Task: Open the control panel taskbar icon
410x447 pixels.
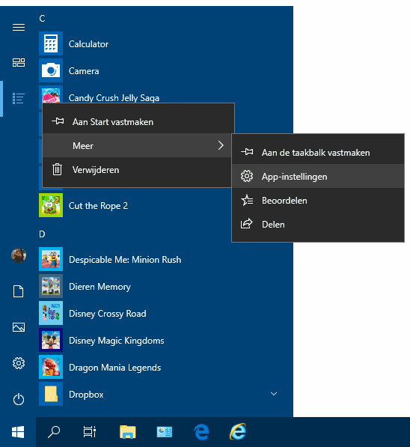Action: click(165, 432)
